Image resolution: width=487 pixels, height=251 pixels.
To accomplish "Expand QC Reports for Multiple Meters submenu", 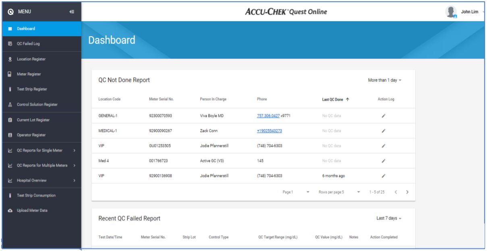I will [x=75, y=166].
